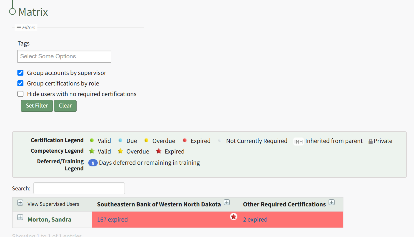Expand Other Required Certifications column
Viewport: 414px width, 237px height.
tap(331, 202)
